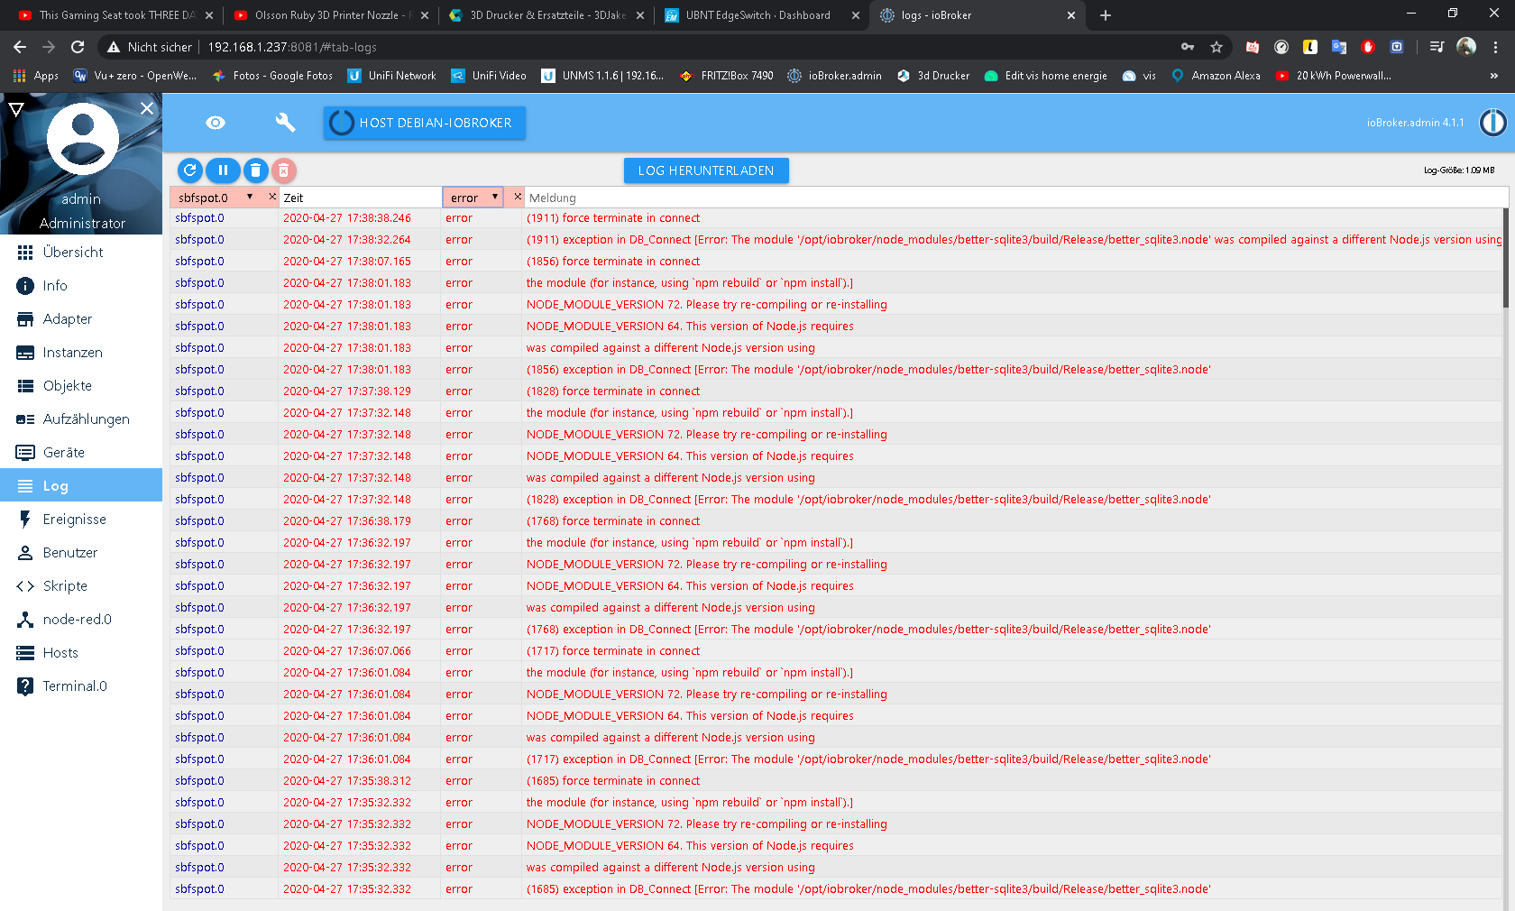
Task: Pause the log output
Action: (x=223, y=170)
